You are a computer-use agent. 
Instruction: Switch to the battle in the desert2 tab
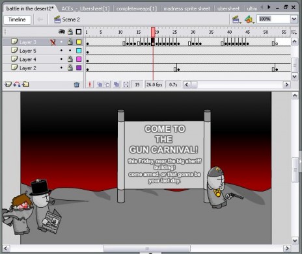pos(30,8)
